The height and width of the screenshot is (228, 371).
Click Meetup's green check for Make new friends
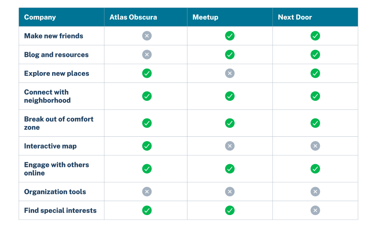point(230,36)
